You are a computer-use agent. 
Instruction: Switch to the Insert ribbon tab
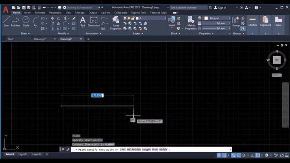coord(27,13)
